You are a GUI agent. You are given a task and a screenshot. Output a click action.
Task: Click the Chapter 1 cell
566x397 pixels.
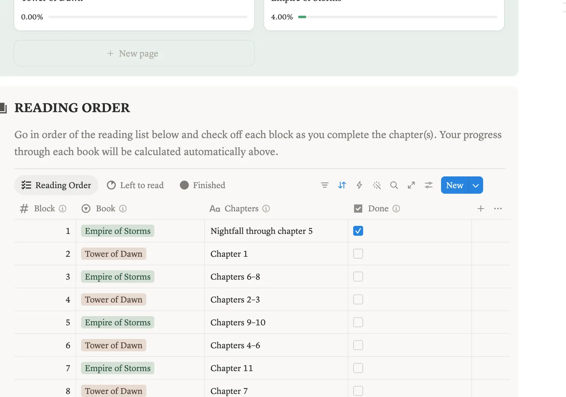tap(276, 254)
